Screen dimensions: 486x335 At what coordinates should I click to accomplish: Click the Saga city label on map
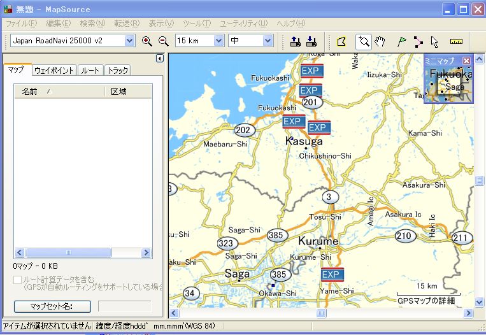(x=237, y=274)
